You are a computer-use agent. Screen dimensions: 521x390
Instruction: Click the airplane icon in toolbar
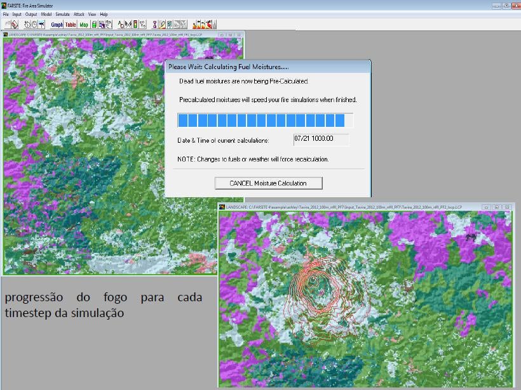point(42,24)
